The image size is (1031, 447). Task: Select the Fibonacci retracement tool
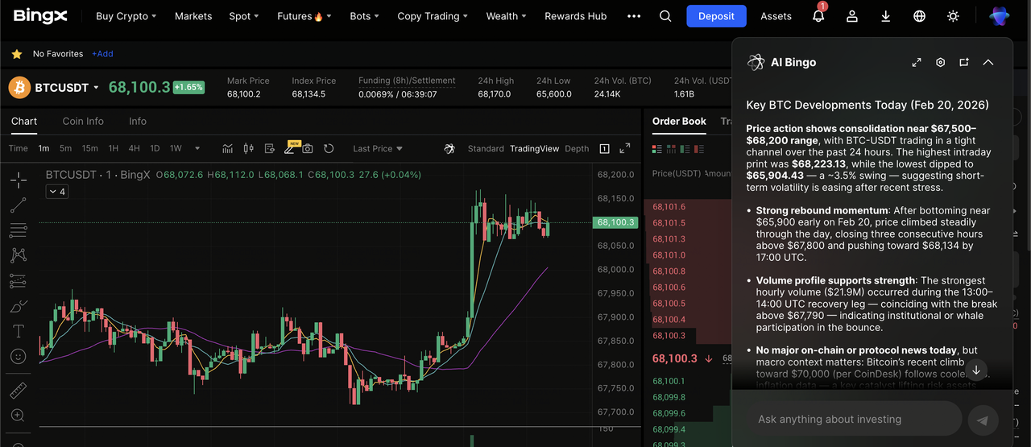18,231
